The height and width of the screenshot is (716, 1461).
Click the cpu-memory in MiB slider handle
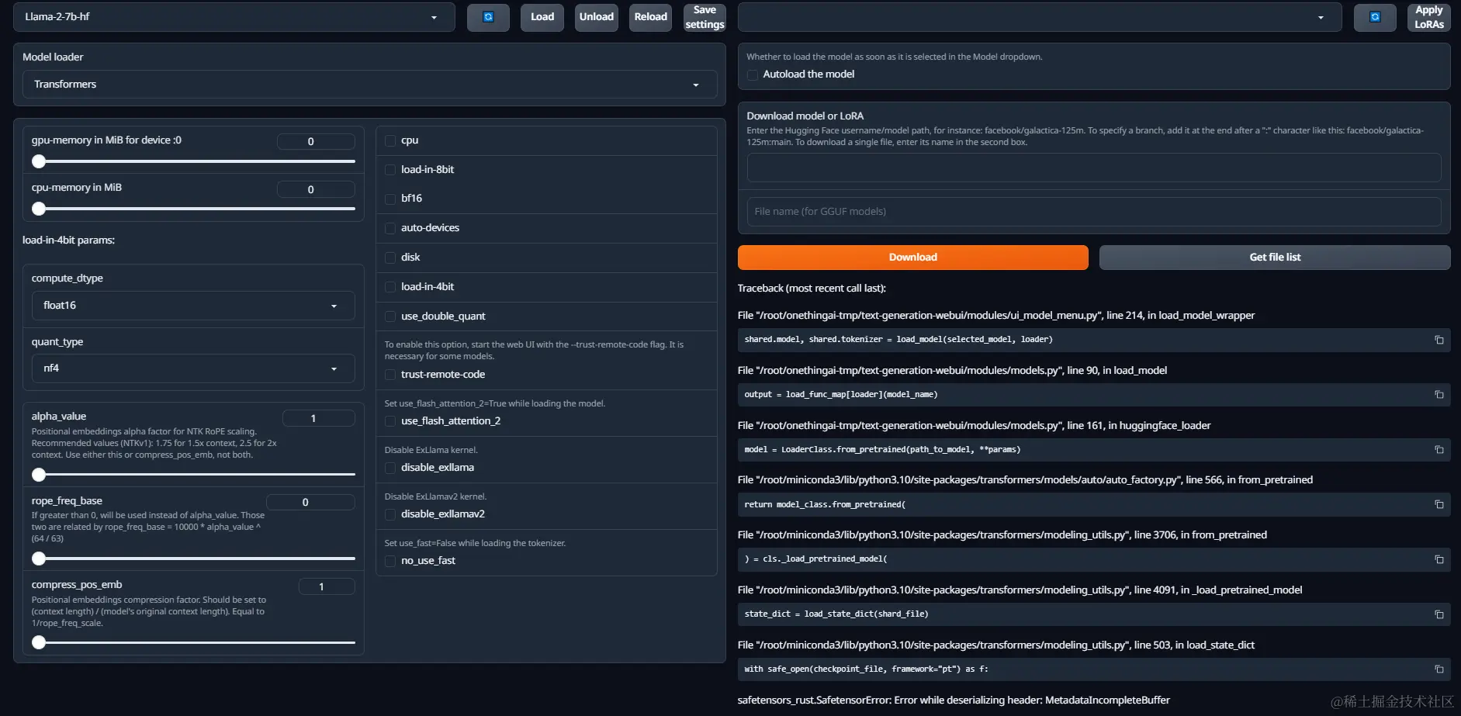click(x=39, y=209)
